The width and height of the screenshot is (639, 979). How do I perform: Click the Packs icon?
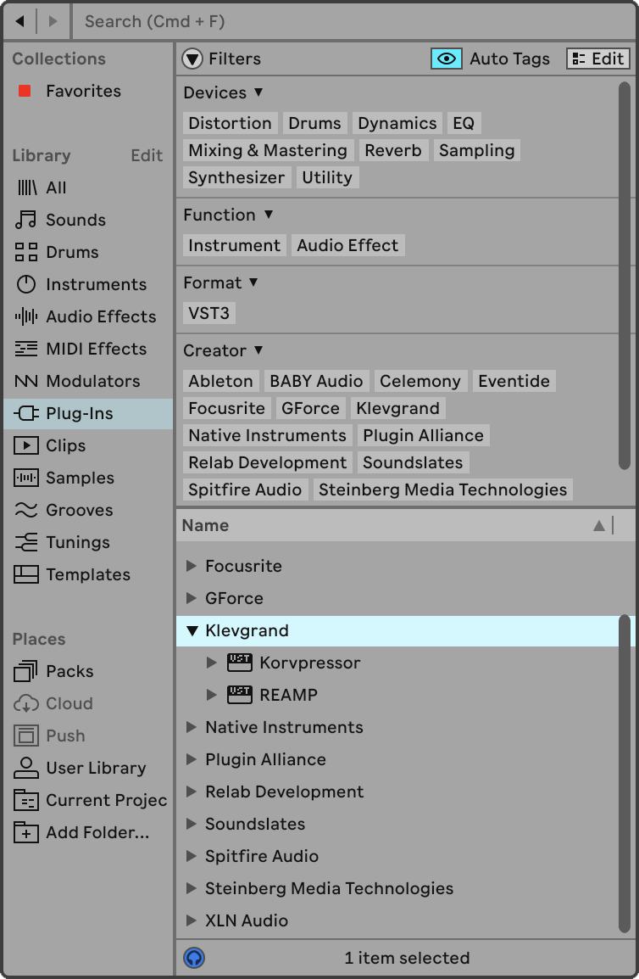26,672
